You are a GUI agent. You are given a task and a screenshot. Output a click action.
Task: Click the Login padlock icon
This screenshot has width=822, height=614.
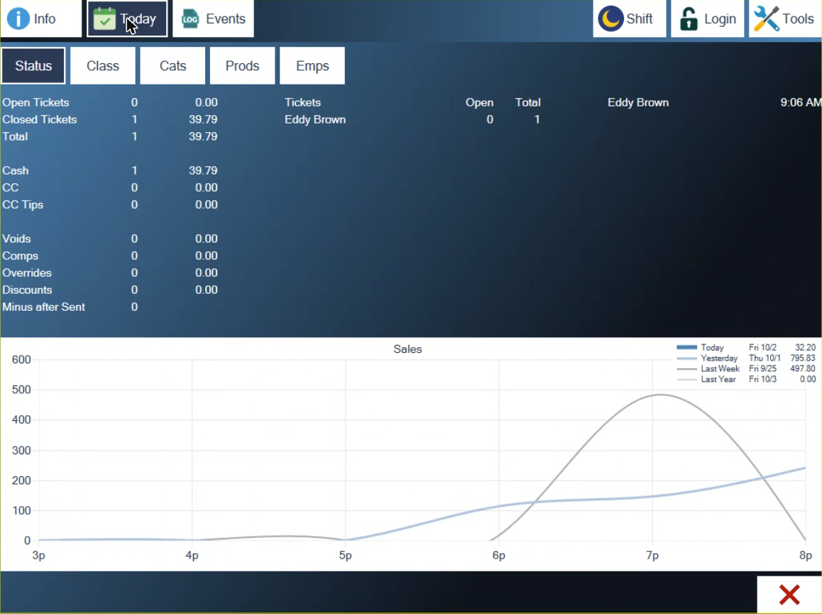689,19
